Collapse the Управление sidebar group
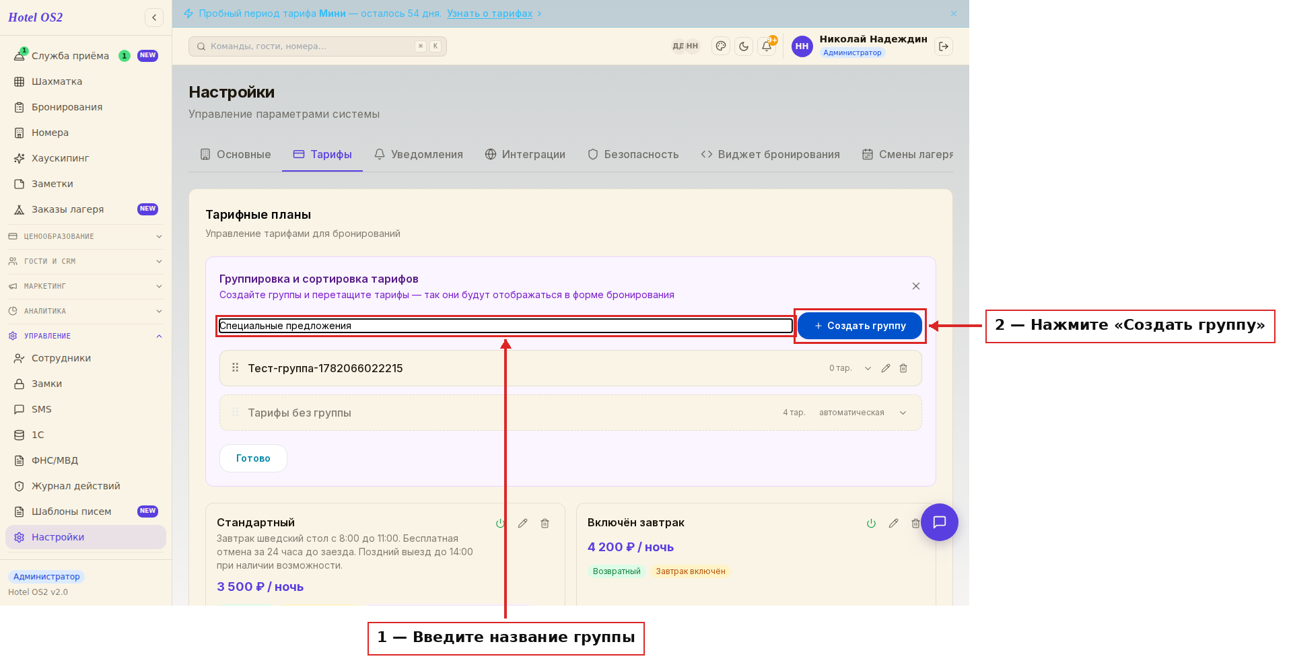The height and width of the screenshot is (671, 1291). 85,336
